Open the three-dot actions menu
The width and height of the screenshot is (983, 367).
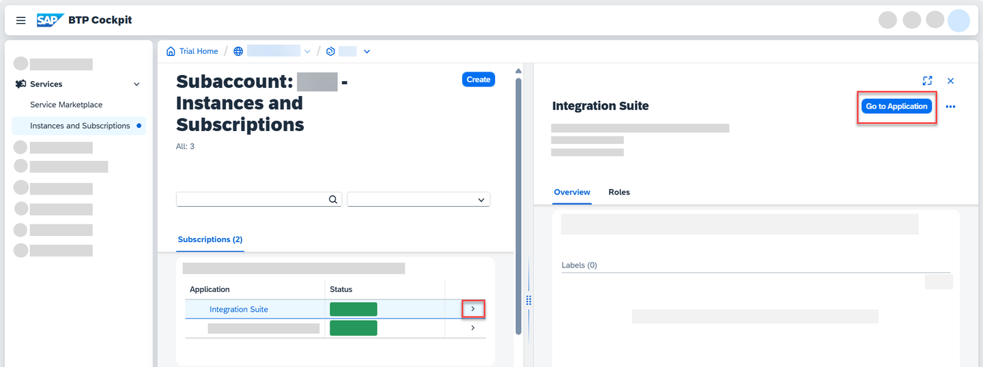pyautogui.click(x=950, y=106)
